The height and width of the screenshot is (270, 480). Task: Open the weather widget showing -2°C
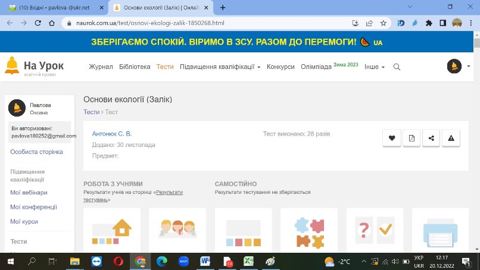337,262
